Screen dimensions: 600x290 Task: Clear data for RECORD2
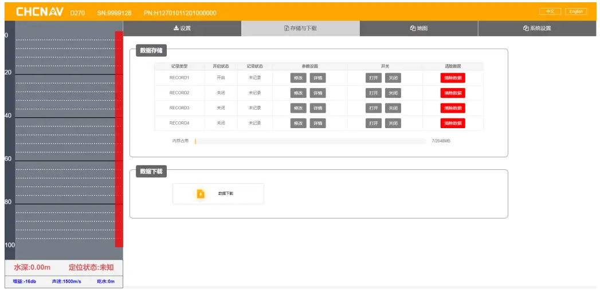pos(453,93)
